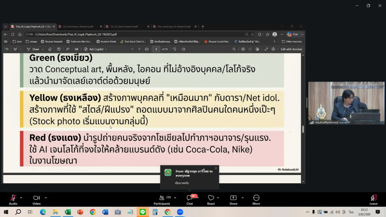
Task: Close the AI_Governance_Blueprint.pdf tab
Action: [101, 27]
